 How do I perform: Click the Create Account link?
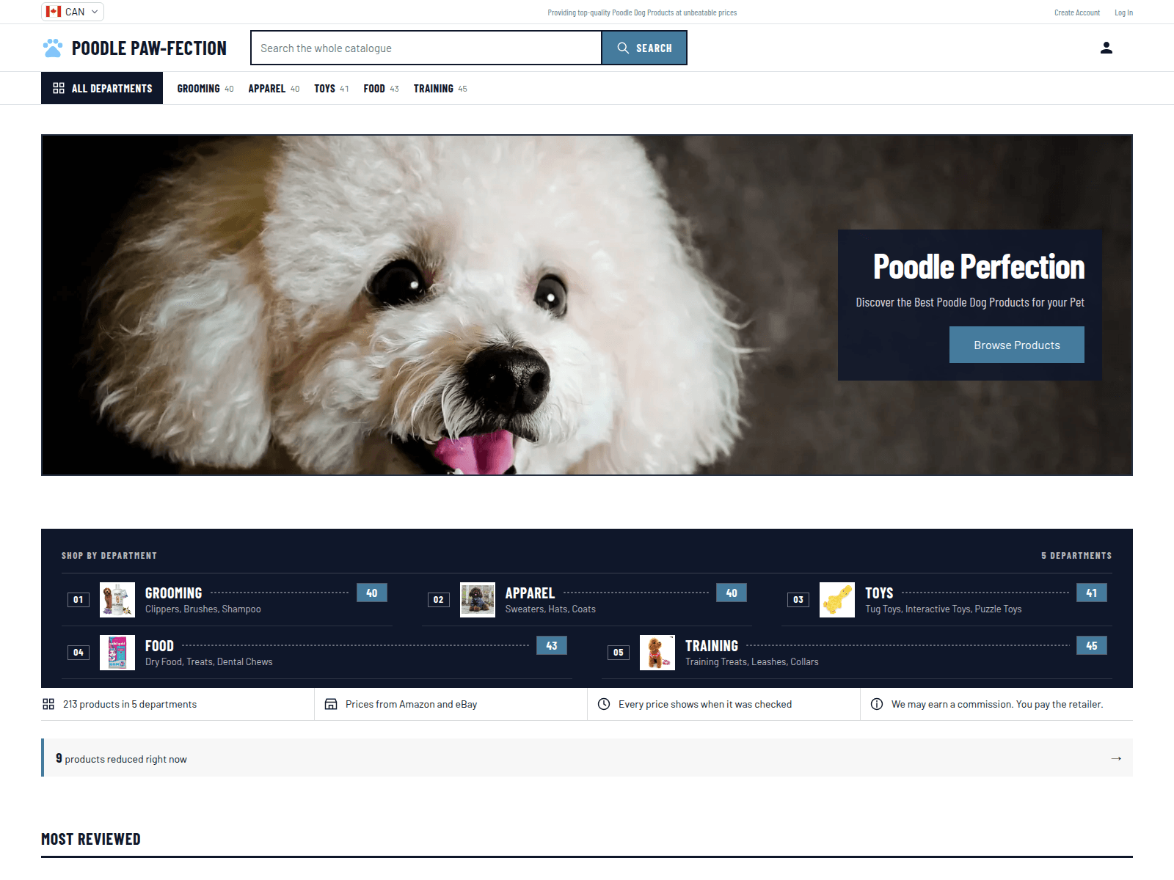(x=1077, y=12)
